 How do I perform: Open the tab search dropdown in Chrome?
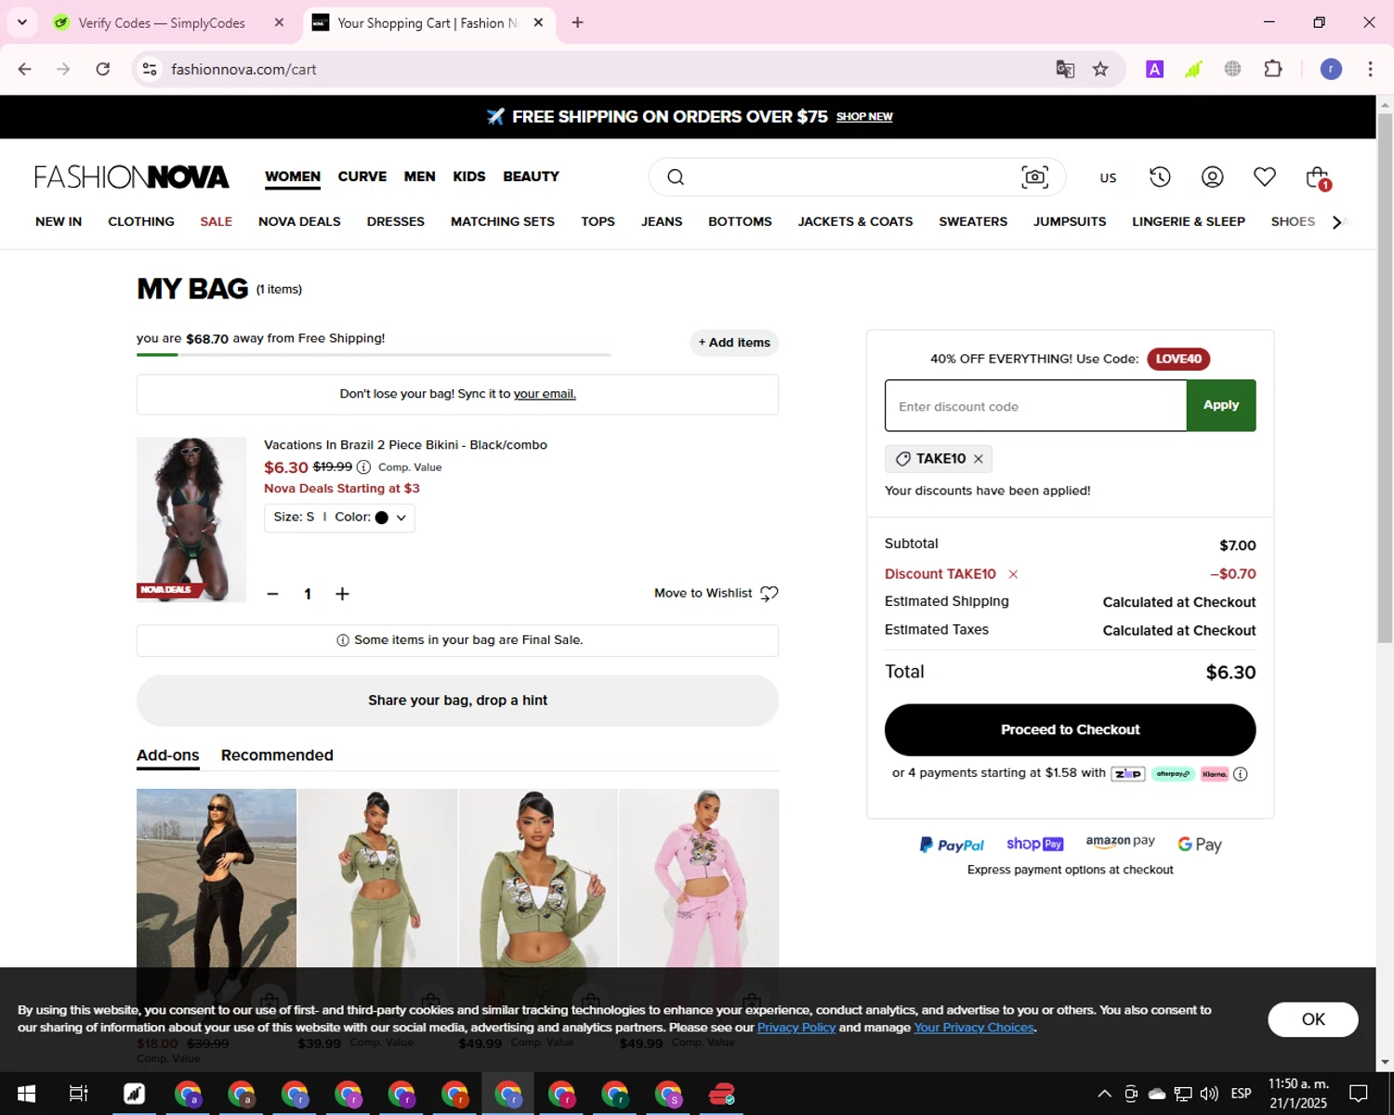[22, 22]
